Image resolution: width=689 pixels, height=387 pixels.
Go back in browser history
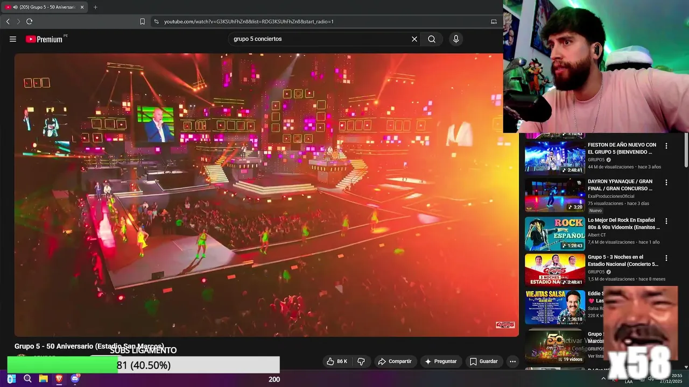click(8, 21)
